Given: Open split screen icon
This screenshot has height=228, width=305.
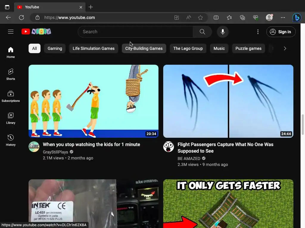Looking at the screenshot, I should [x=216, y=18].
